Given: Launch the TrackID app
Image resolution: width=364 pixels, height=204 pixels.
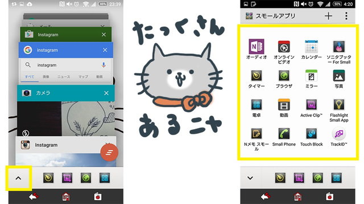Looking at the screenshot, I should (339, 134).
